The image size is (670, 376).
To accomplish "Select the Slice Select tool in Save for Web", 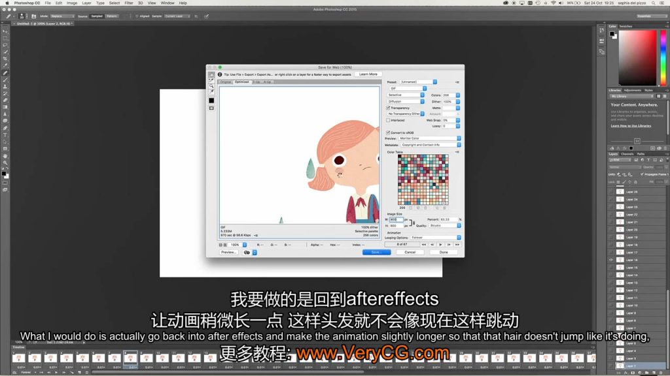I will click(x=211, y=80).
